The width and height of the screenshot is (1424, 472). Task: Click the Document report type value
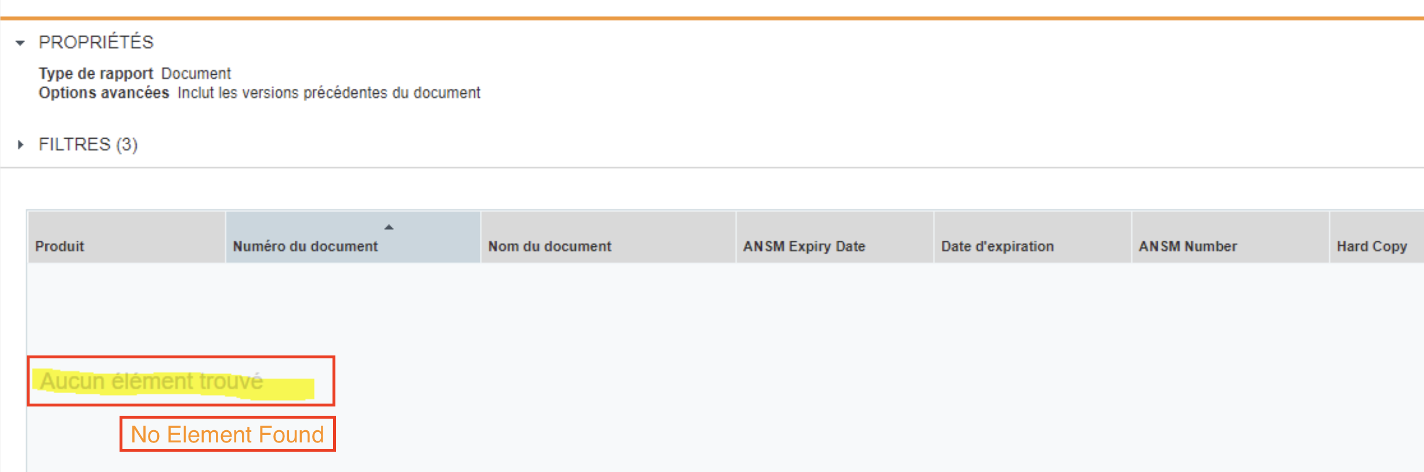196,74
